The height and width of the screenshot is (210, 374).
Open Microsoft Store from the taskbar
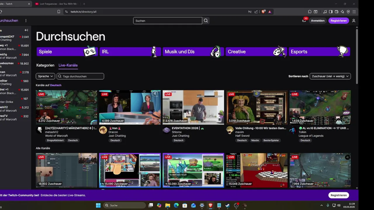point(185,205)
